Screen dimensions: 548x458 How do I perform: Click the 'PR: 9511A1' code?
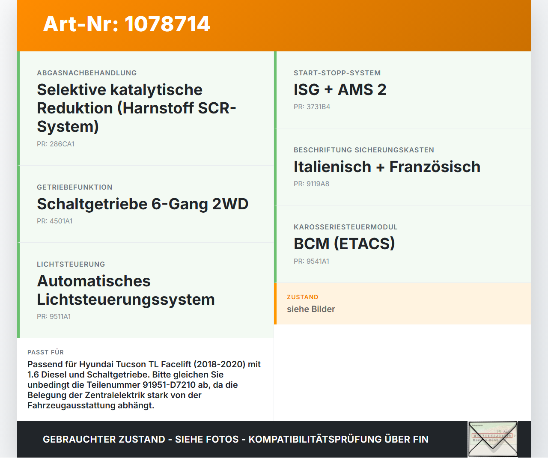tap(54, 316)
